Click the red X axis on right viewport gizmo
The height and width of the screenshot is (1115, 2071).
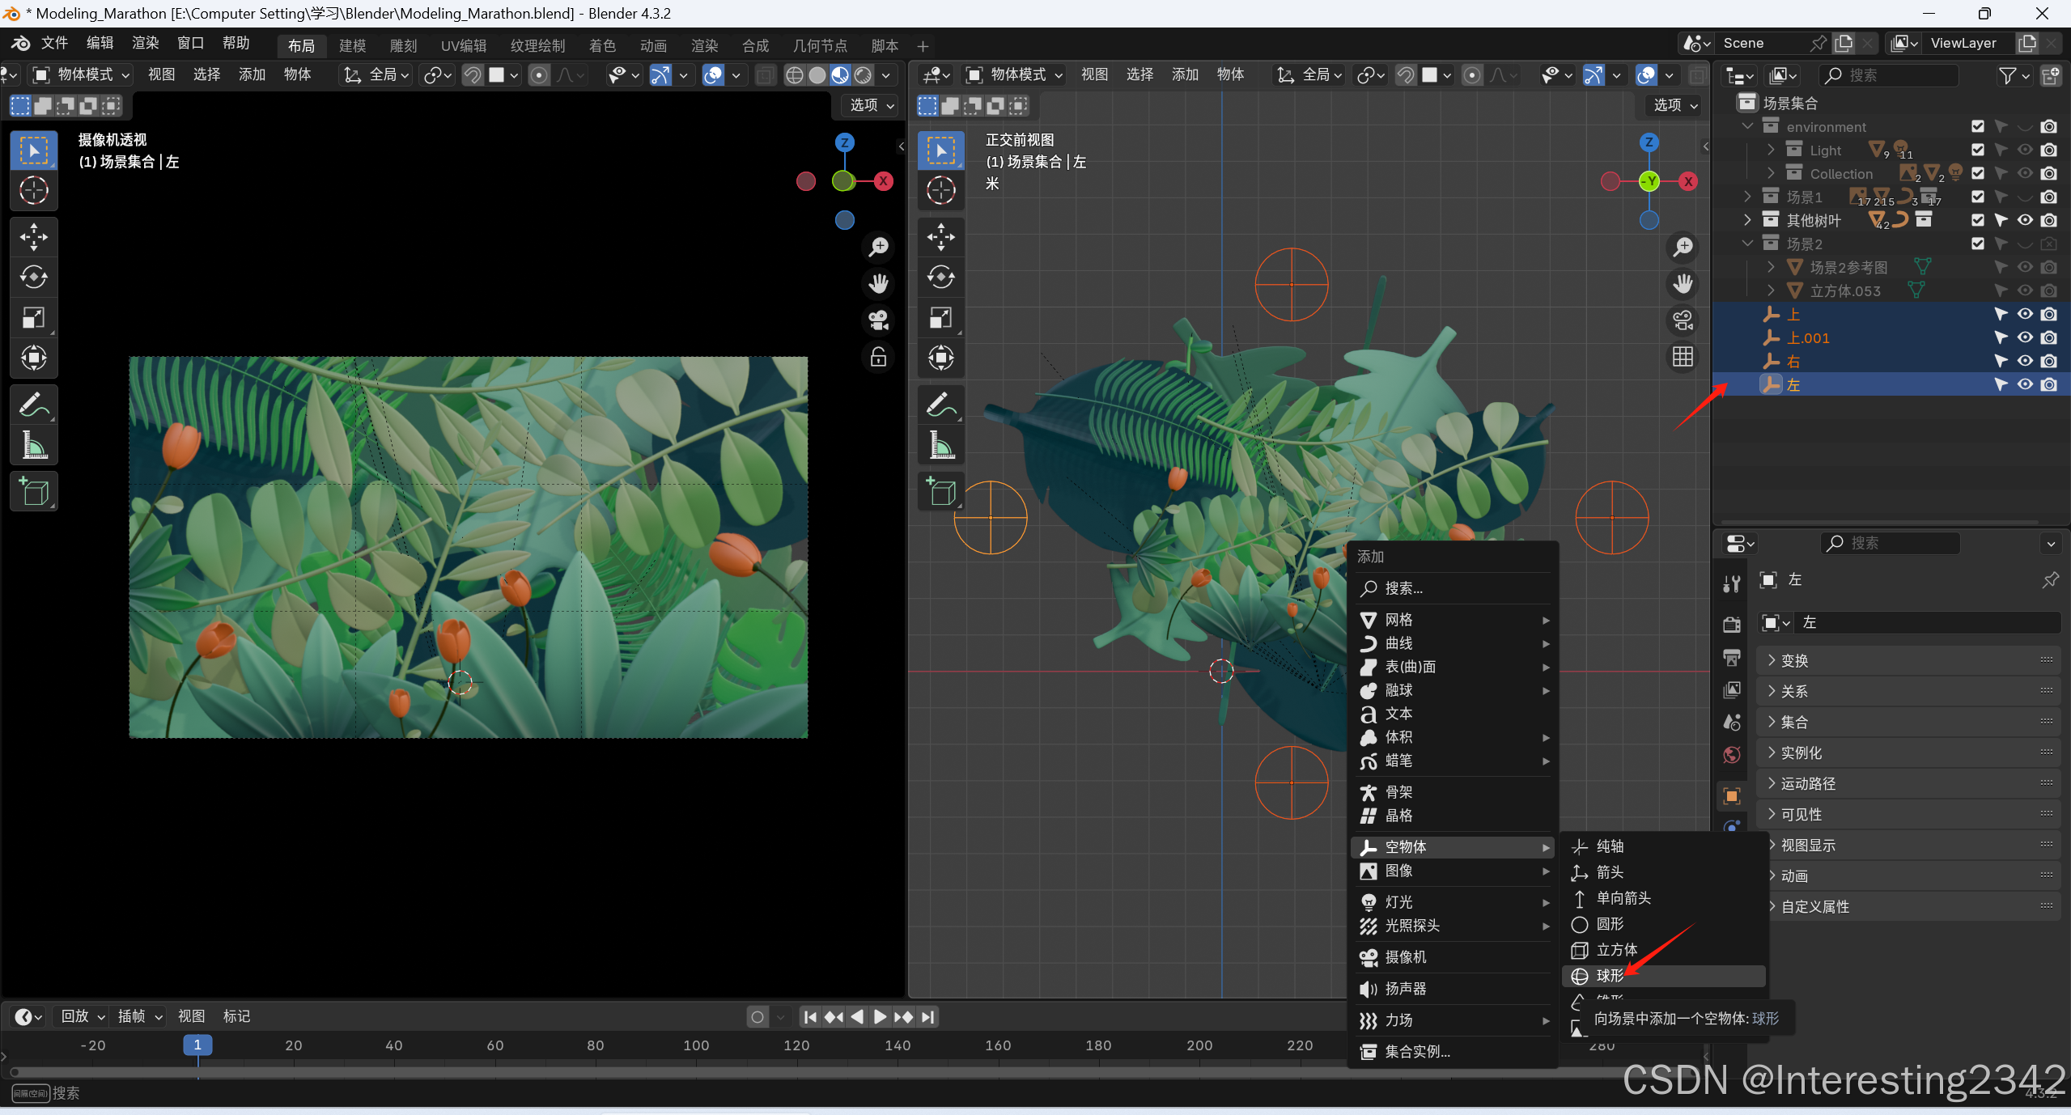coord(1688,181)
